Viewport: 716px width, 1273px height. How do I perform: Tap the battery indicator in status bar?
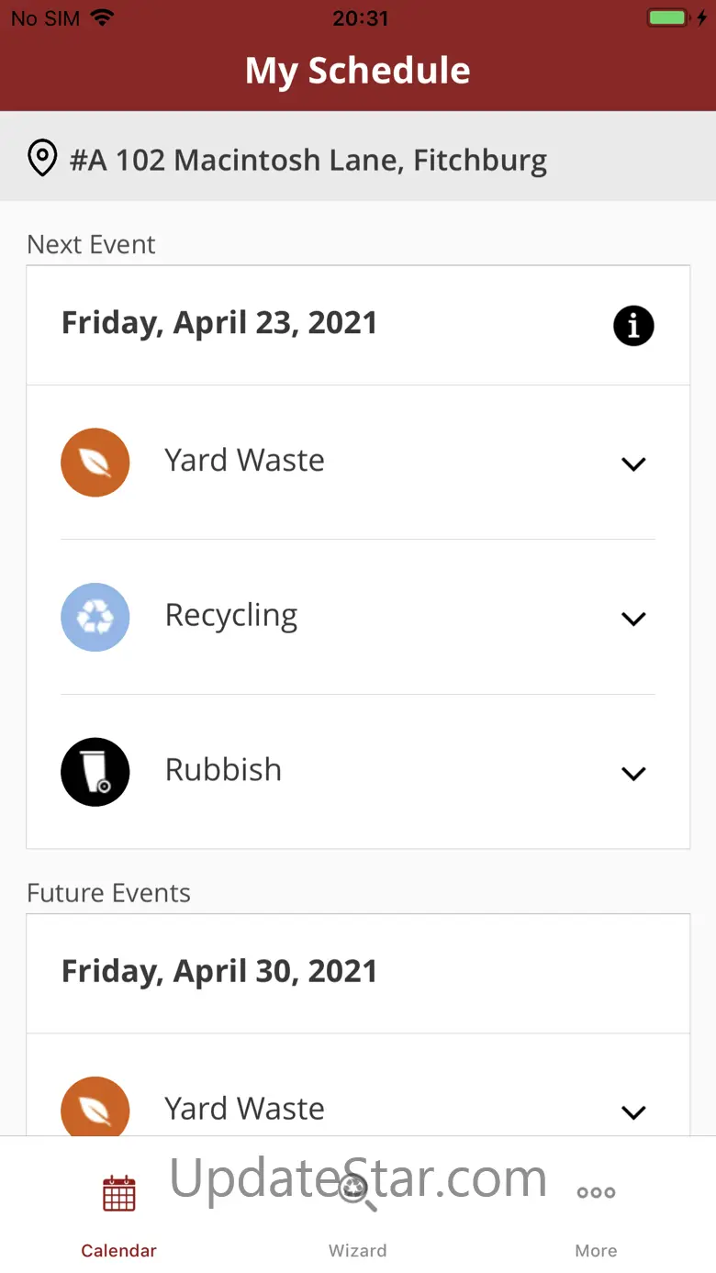coord(667,18)
